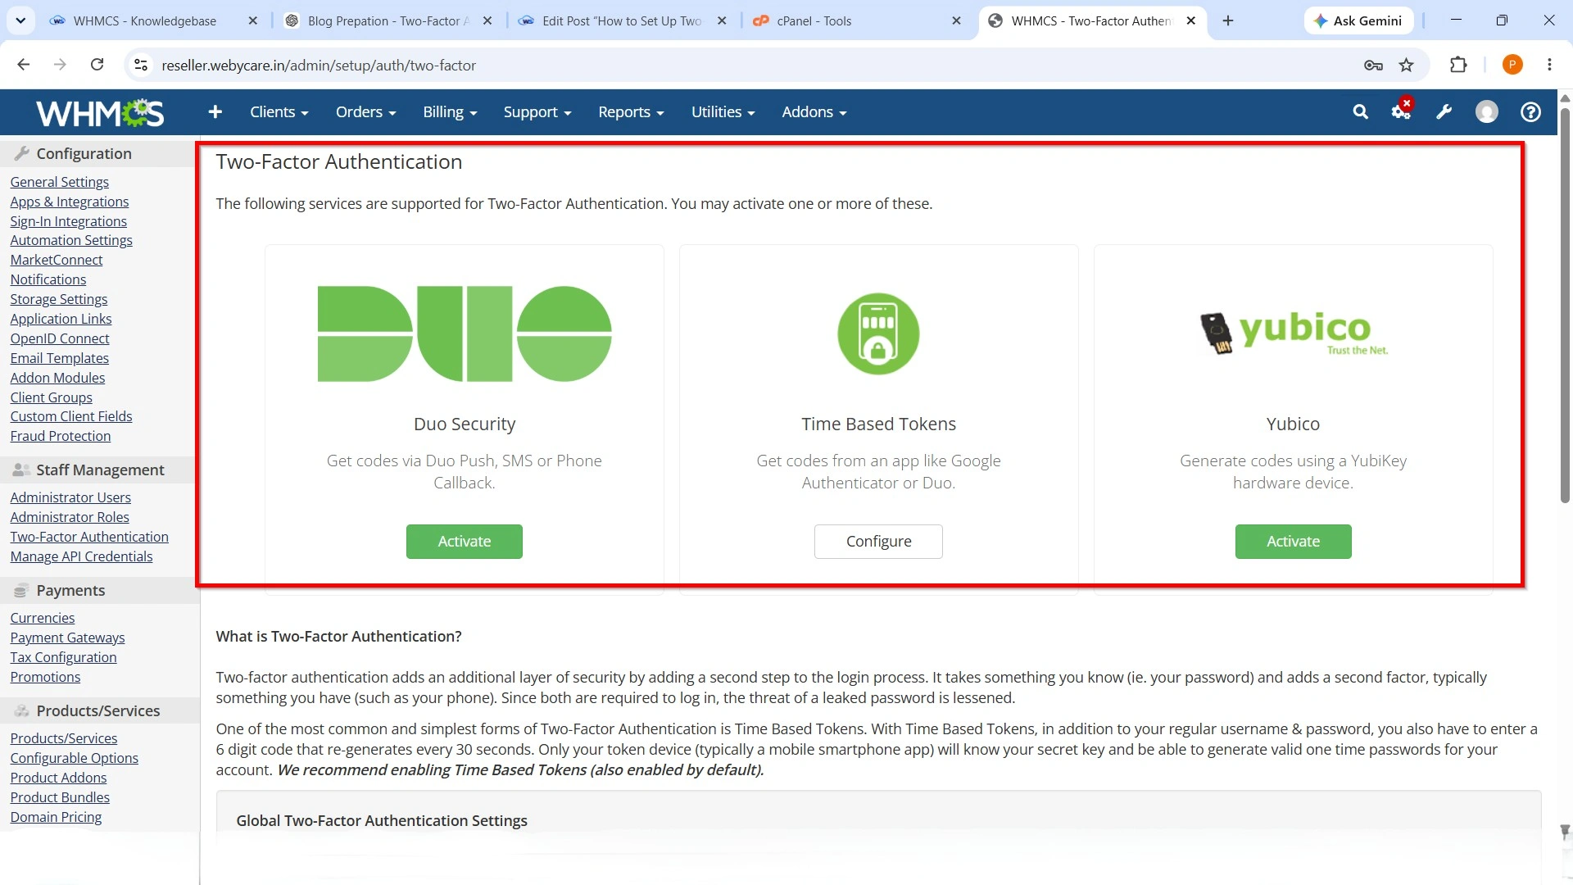Image resolution: width=1573 pixels, height=885 pixels.
Task: Open Email Templates link
Action: click(59, 358)
